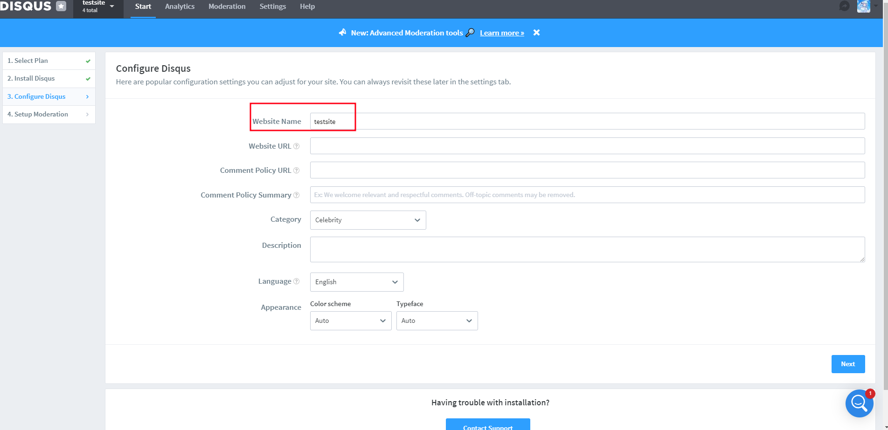Click the Website URL input field
This screenshot has width=888, height=430.
[587, 146]
